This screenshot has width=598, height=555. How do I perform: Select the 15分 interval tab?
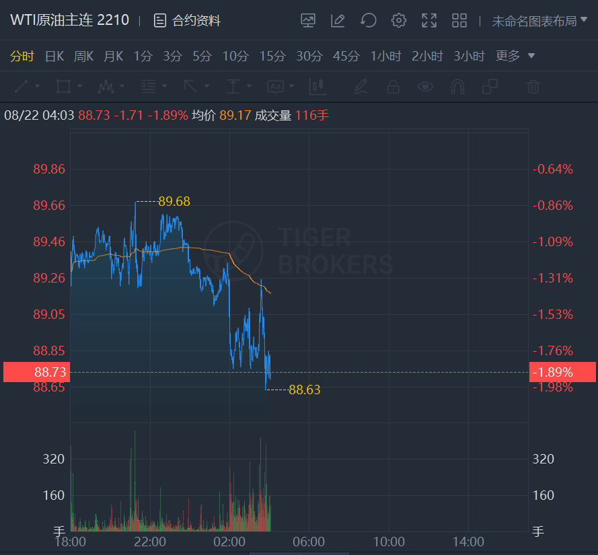tap(272, 56)
